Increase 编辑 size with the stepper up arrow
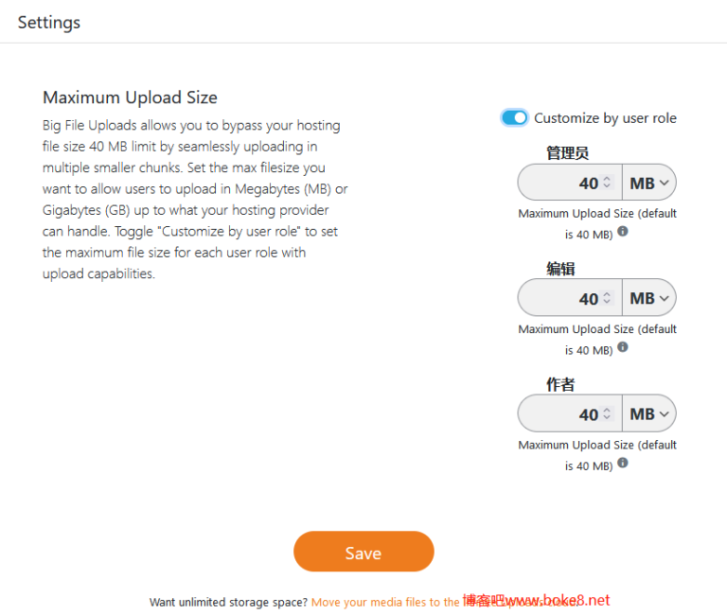The height and width of the screenshot is (615, 727). pyautogui.click(x=608, y=294)
